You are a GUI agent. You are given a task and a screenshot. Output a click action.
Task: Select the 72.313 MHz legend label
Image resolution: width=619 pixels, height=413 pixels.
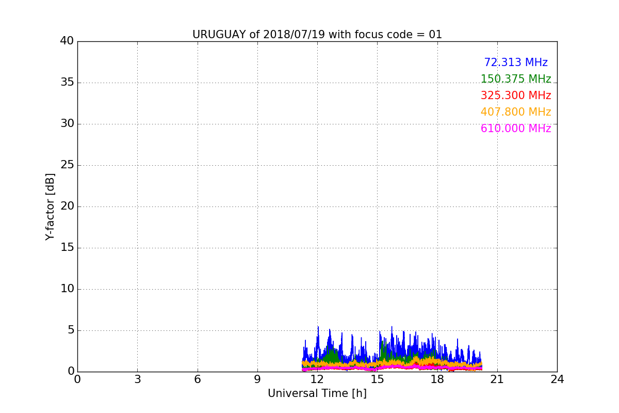[516, 62]
